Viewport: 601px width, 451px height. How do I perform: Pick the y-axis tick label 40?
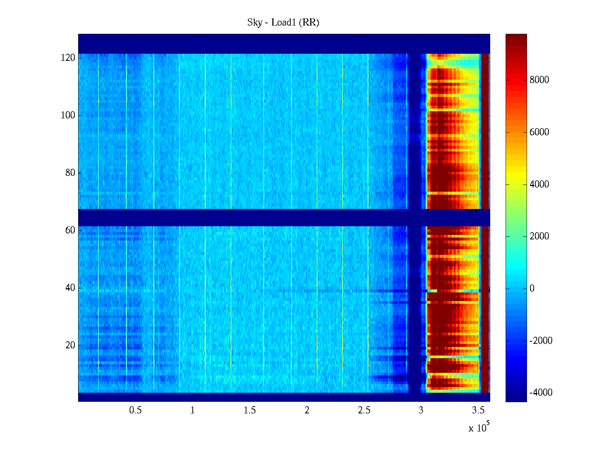[70, 288]
